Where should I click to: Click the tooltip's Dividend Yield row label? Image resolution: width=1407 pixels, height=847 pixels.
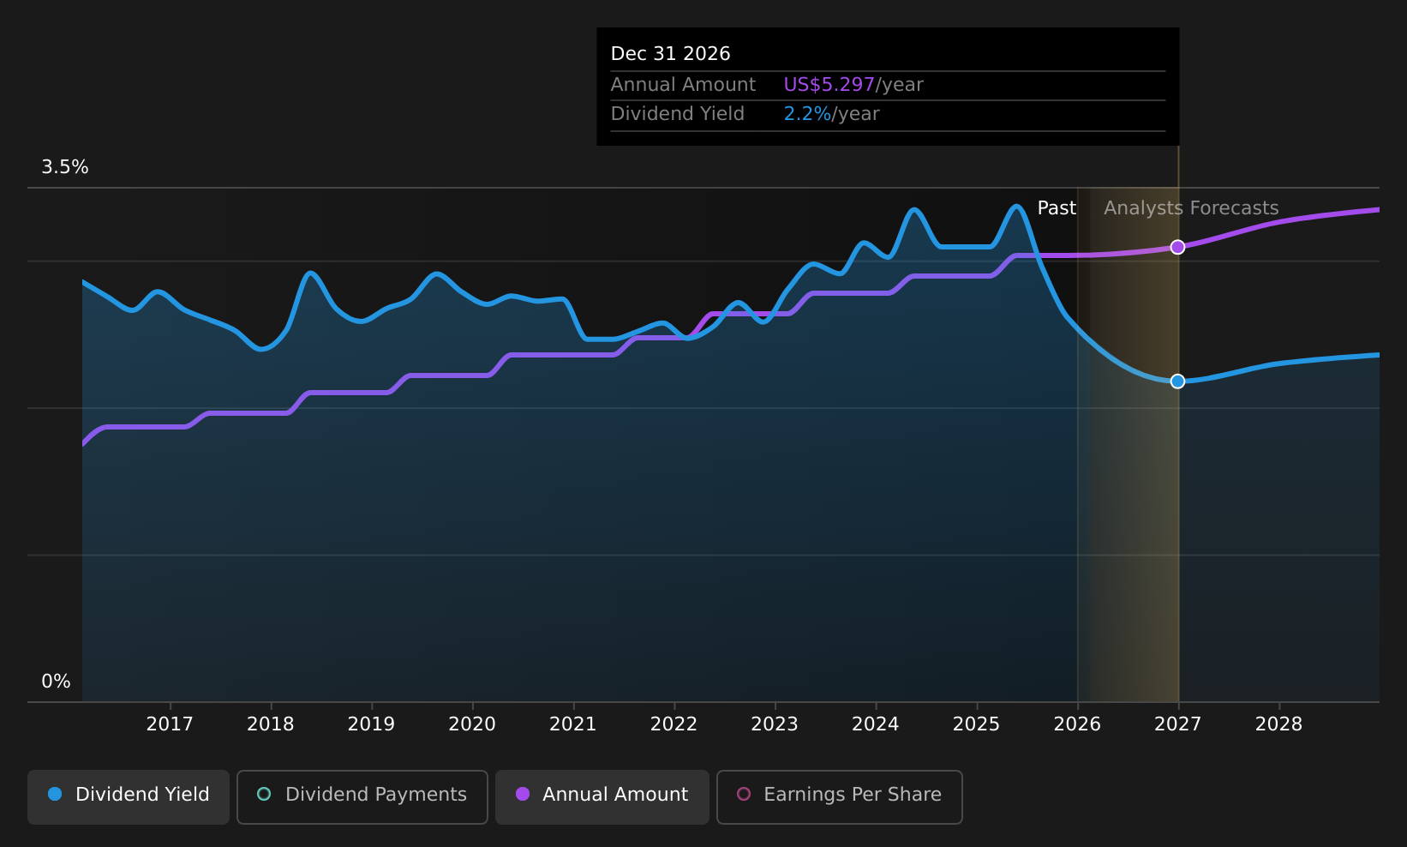pos(677,114)
